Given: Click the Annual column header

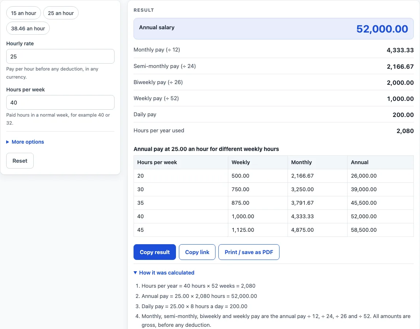Looking at the screenshot, I should pyautogui.click(x=380, y=162).
